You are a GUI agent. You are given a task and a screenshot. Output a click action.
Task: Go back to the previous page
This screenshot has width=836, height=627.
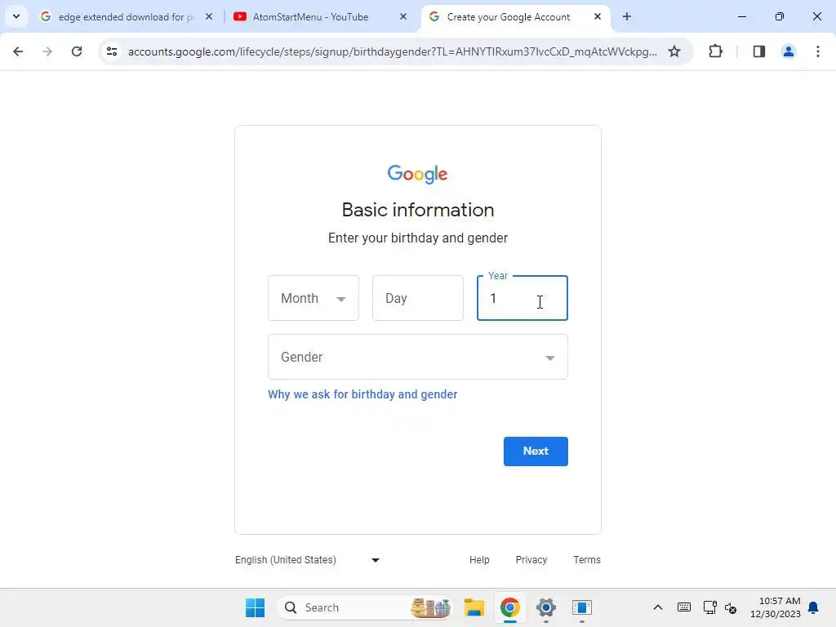[18, 51]
